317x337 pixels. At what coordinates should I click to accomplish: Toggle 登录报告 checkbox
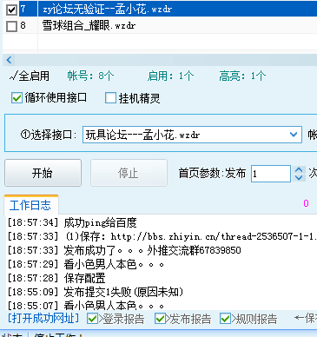(x=92, y=319)
